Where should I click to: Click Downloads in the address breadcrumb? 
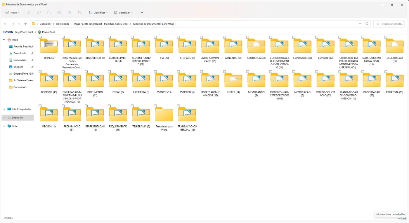tap(63, 24)
